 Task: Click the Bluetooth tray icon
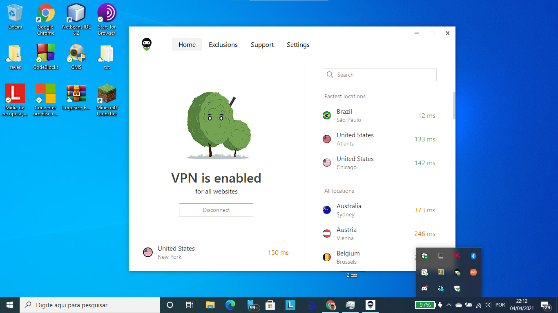[x=473, y=256]
